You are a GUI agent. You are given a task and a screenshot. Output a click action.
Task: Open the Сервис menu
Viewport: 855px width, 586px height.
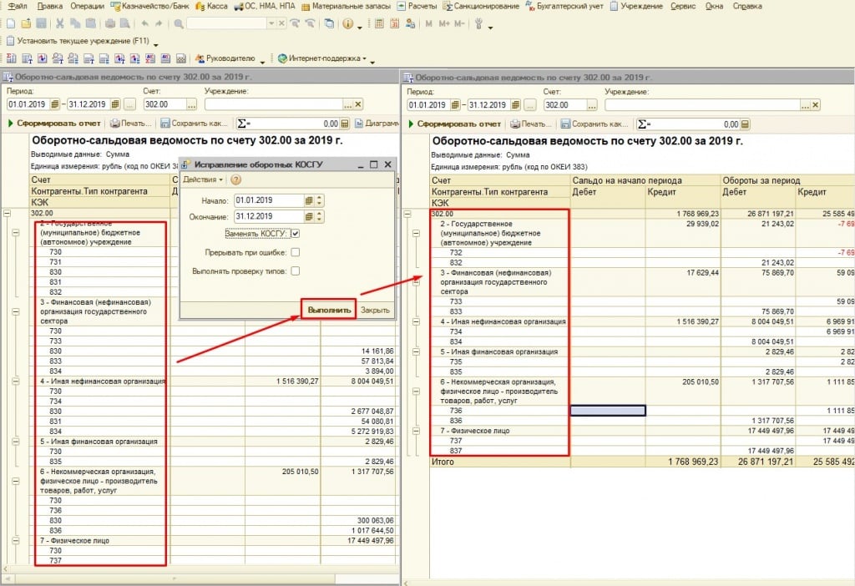[x=681, y=6]
